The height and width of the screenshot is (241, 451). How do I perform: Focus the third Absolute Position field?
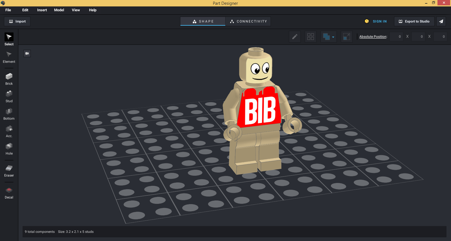tap(440, 37)
